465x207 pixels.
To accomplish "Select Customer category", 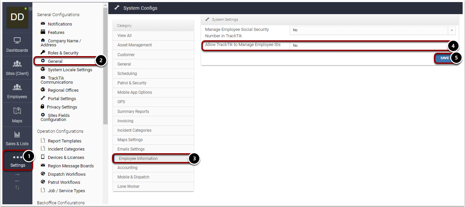I will pos(153,55).
